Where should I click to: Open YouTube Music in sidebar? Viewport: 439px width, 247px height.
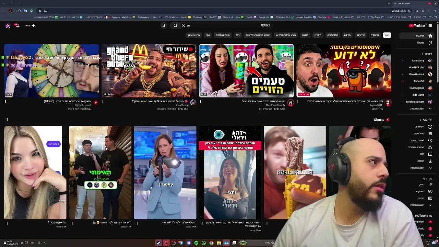[x=425, y=228]
